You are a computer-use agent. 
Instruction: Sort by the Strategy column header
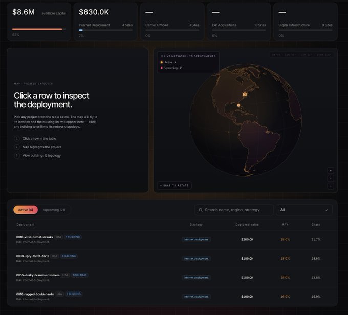pos(196,224)
